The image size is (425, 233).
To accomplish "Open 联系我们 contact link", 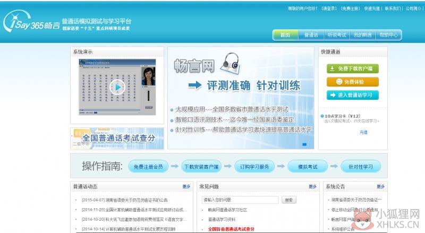I will coord(393,8).
